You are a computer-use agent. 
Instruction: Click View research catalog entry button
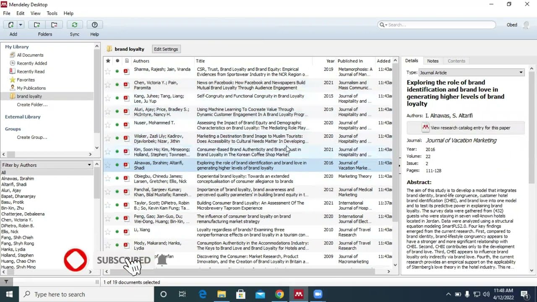(x=466, y=128)
